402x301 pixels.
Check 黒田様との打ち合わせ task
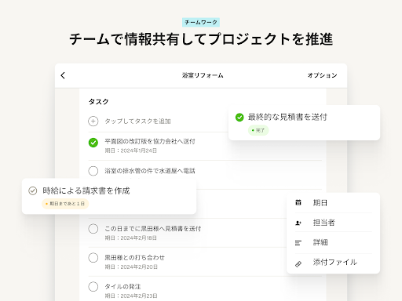[93, 258]
